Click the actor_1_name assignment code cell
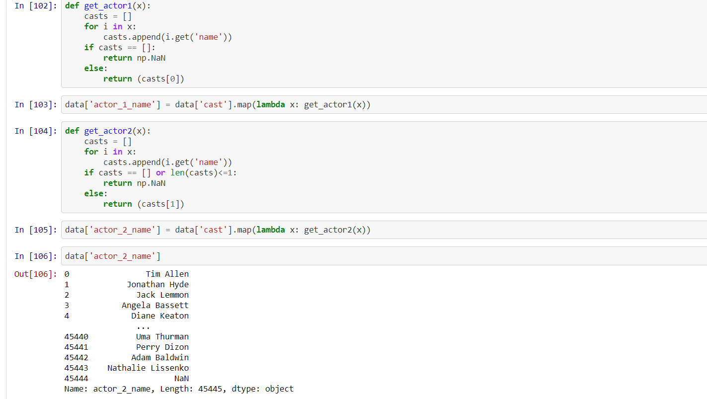 pos(384,105)
